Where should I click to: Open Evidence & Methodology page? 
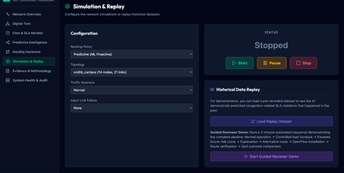click(x=29, y=71)
